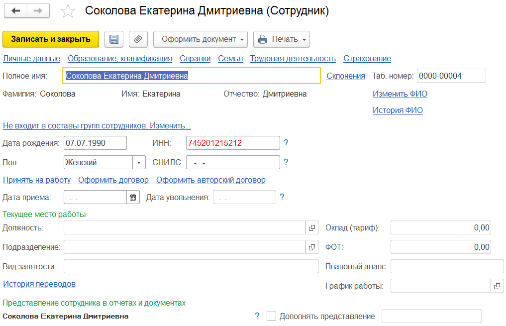Add employee card to favorites star

coord(68,11)
